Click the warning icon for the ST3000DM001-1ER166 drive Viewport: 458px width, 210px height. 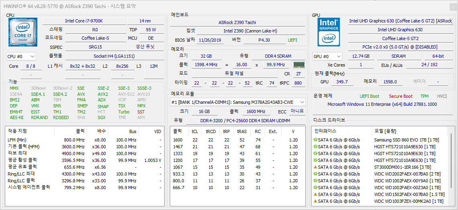tap(315, 167)
